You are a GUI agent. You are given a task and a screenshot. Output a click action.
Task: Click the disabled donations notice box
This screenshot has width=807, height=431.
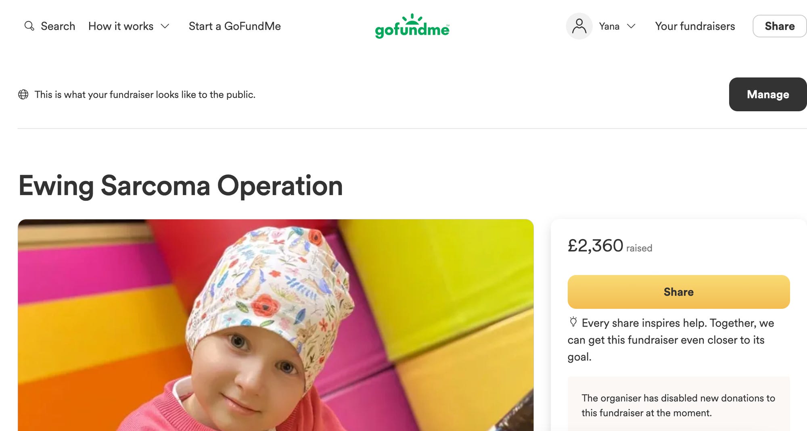(x=679, y=404)
